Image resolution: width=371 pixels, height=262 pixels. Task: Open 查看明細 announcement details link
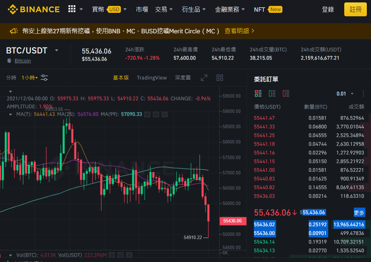(239, 31)
